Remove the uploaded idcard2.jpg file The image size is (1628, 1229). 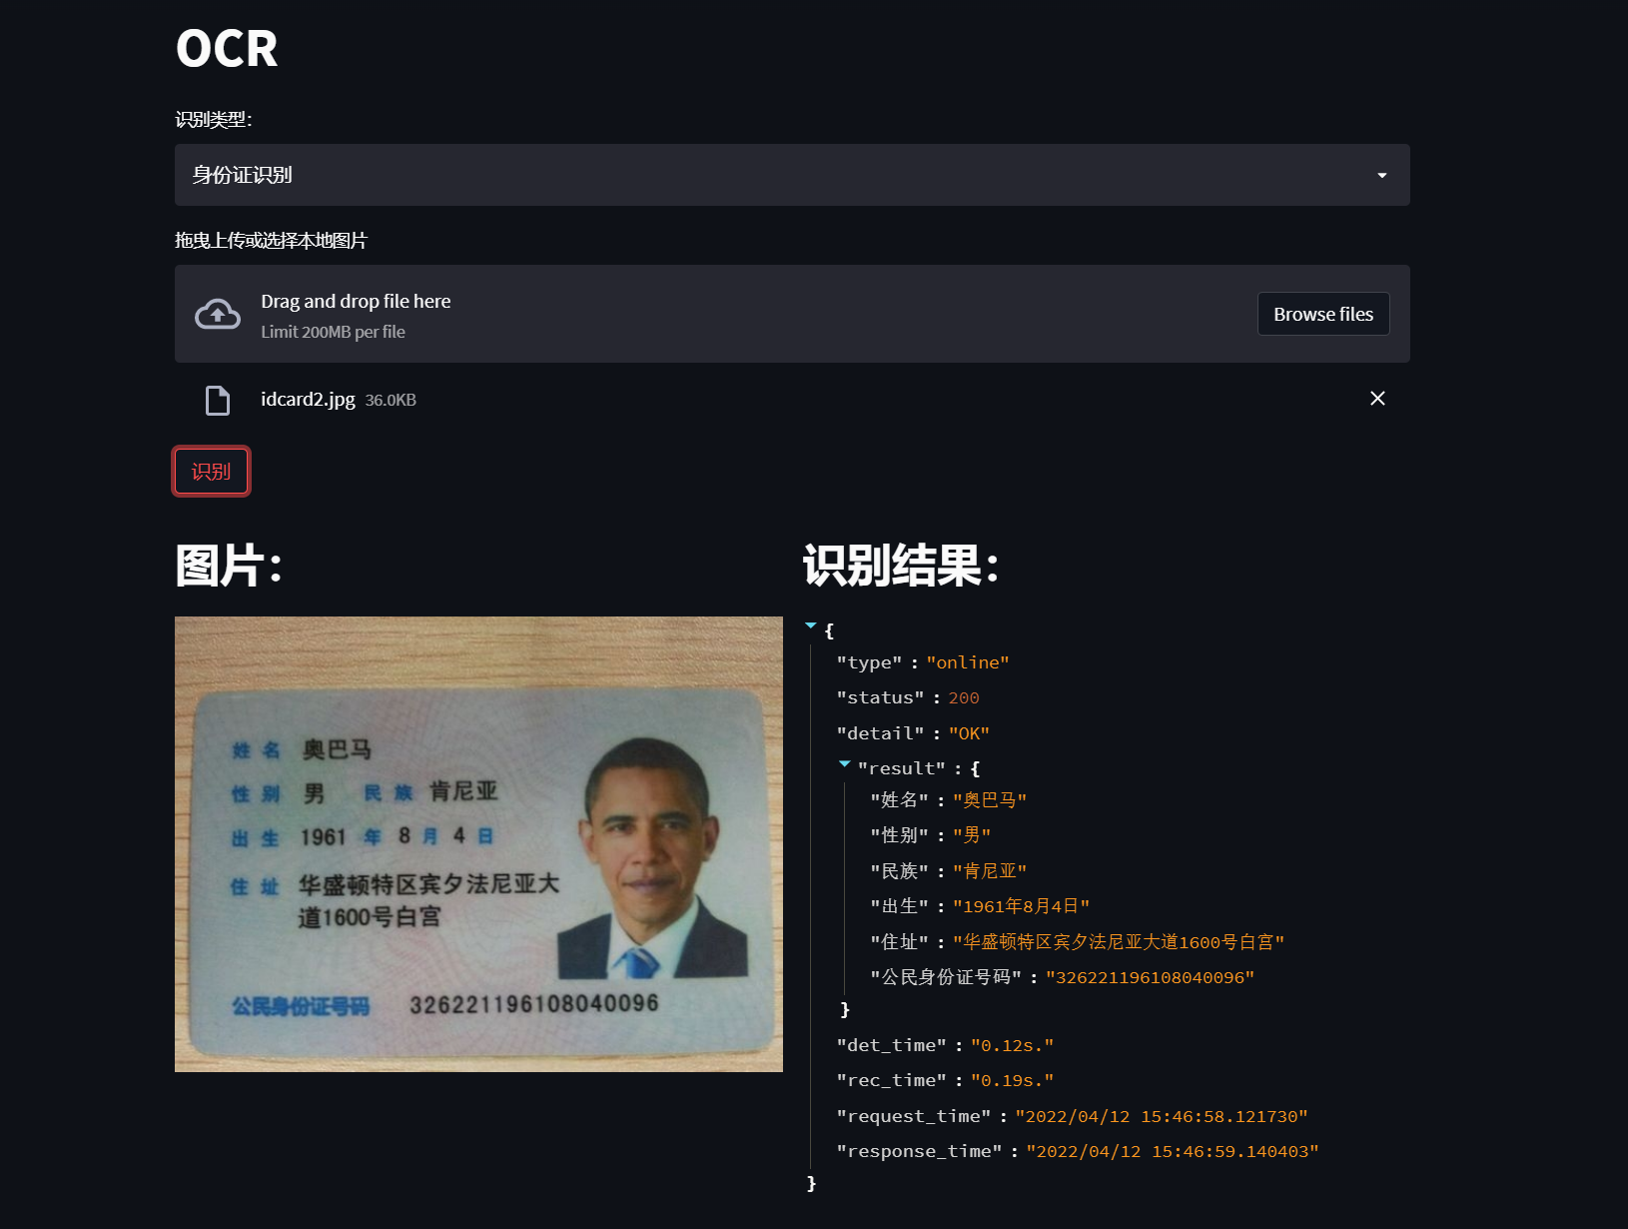pos(1377,398)
